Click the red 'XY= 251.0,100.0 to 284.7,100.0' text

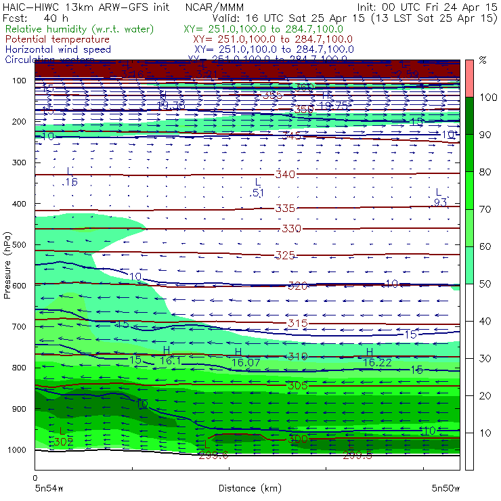pyautogui.click(x=273, y=39)
